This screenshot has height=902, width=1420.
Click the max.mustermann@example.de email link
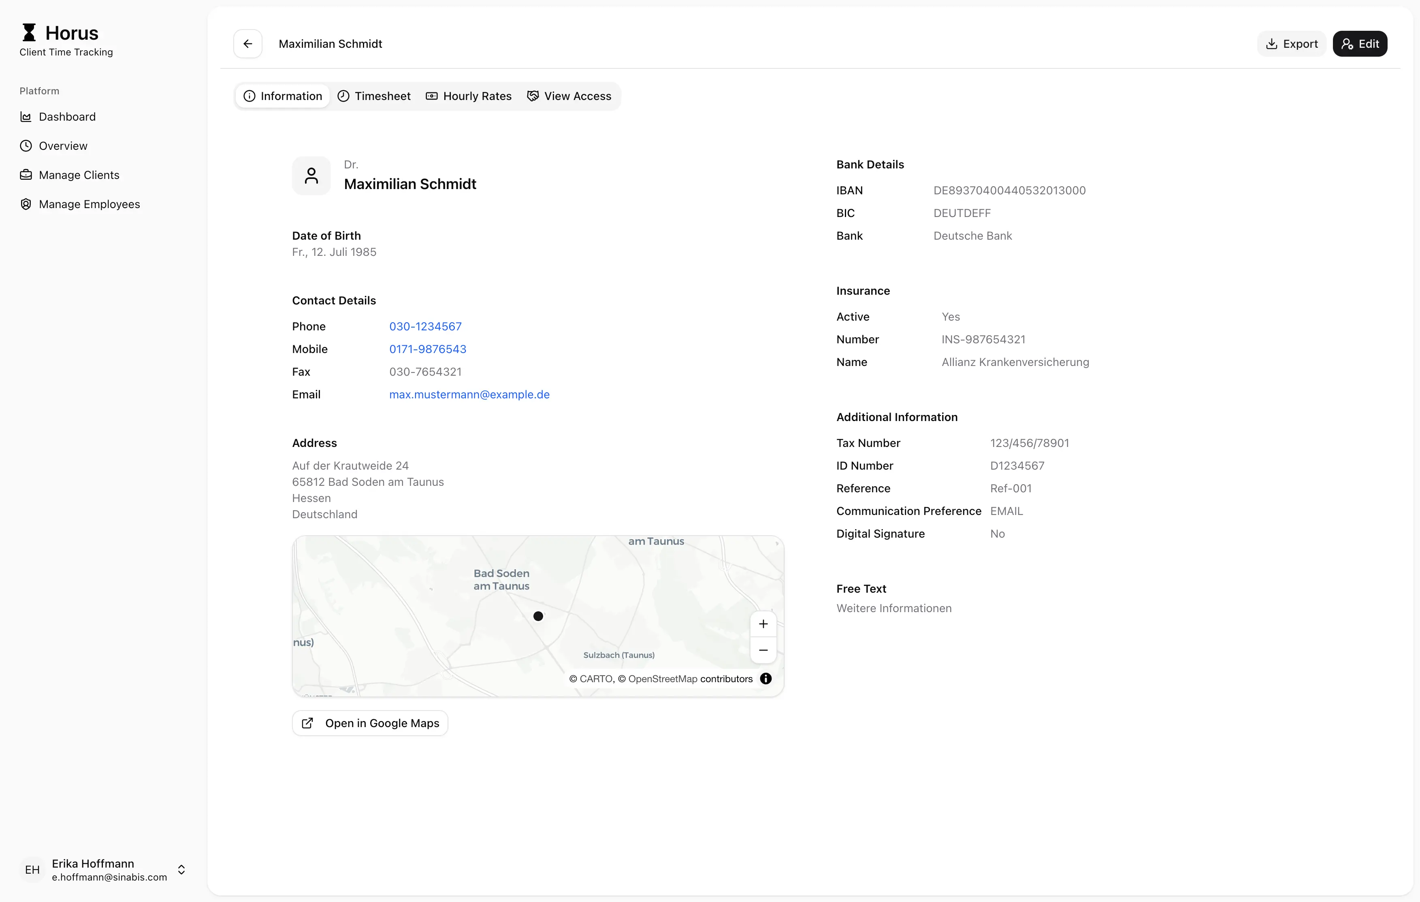(x=469, y=394)
